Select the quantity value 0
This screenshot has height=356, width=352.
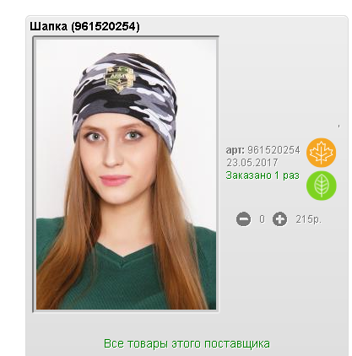(x=262, y=219)
